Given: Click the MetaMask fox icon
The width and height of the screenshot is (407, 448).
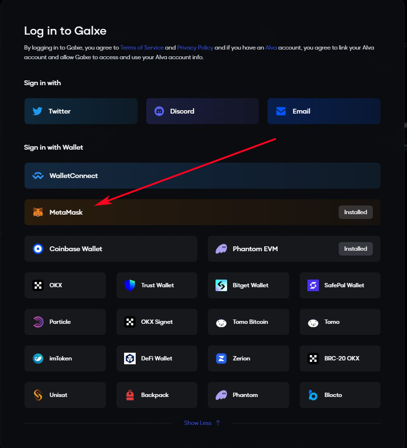Looking at the screenshot, I should point(38,212).
